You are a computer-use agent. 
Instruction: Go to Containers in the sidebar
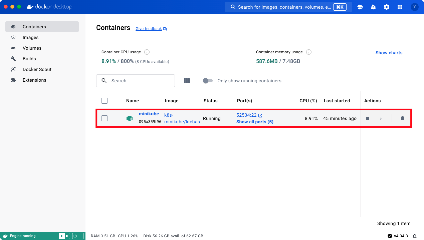pyautogui.click(x=42, y=27)
